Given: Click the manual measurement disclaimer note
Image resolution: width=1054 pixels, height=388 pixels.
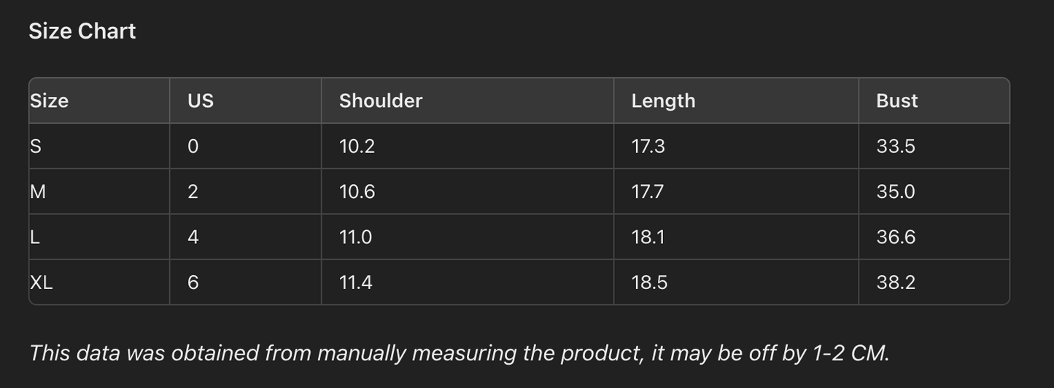Looking at the screenshot, I should click(459, 353).
